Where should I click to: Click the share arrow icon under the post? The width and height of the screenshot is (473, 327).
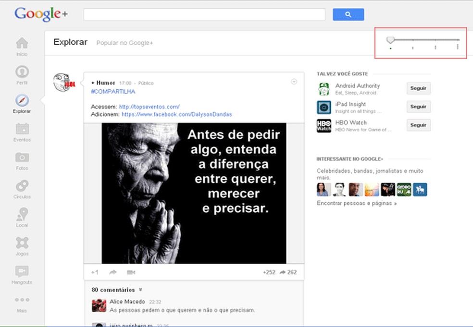click(x=113, y=272)
